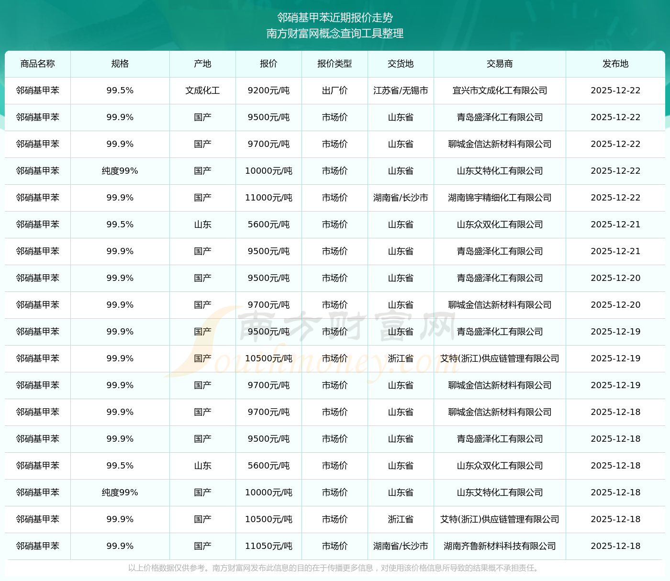Open 宜兴市文成化工有限公司 trader entry
Viewport: 670px width, 581px height.
500,90
